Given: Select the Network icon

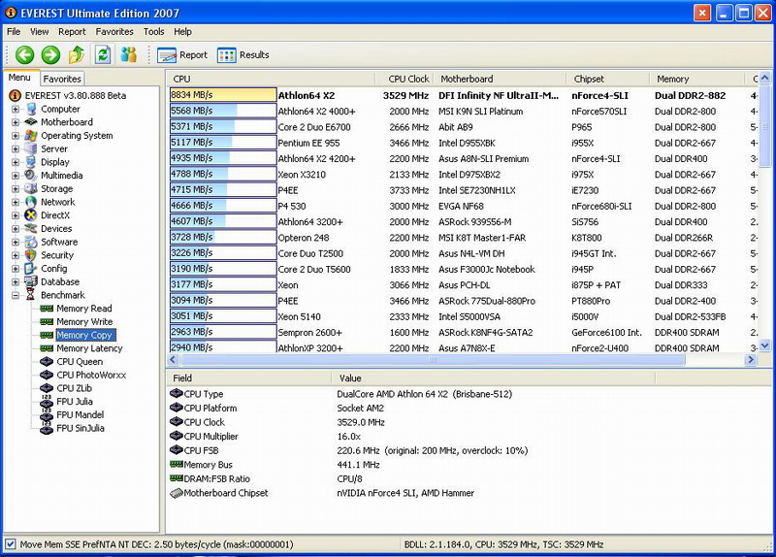Looking at the screenshot, I should pos(31,202).
